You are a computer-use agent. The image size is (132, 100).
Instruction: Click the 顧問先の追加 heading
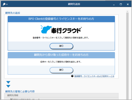point(13,13)
